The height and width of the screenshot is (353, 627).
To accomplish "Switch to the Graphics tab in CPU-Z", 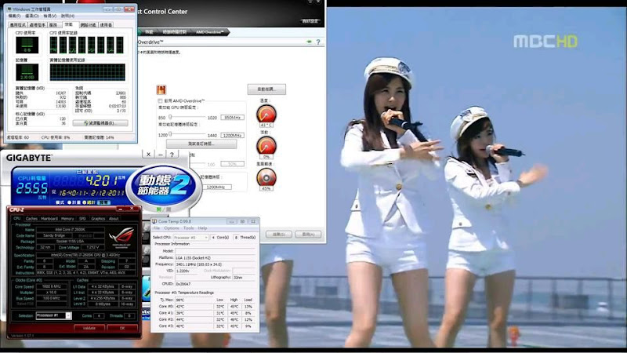I will click(98, 219).
